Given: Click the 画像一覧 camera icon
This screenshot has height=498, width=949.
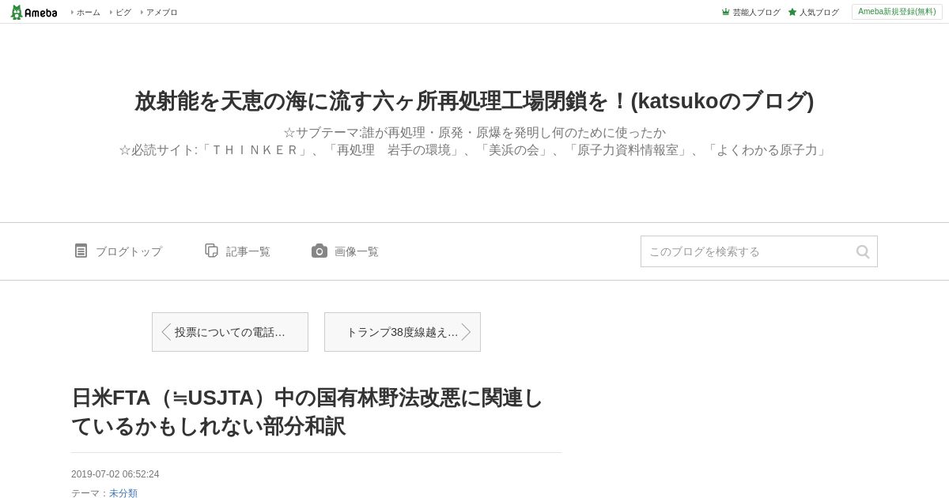Looking at the screenshot, I should pyautogui.click(x=319, y=251).
